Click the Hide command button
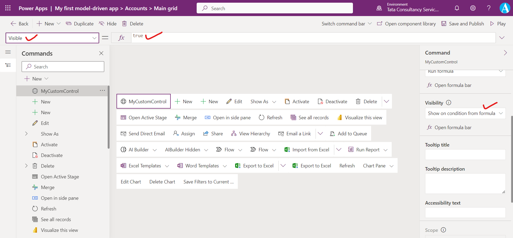The image size is (513, 238). (108, 24)
